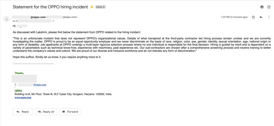Screen dimensions: 274x126
Task: Click the reply arrow icon in the header
Action: [261, 17]
